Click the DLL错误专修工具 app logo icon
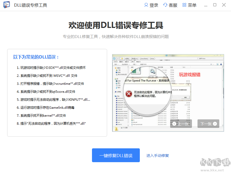231x172 pixels. [7, 5]
